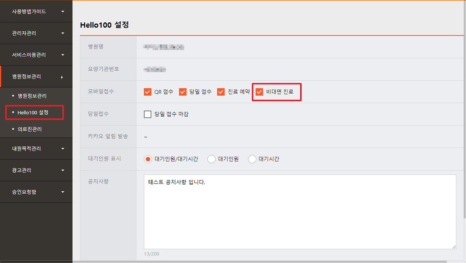Toggle the 진료 예약 checkbox
466x263 pixels.
[x=221, y=92]
